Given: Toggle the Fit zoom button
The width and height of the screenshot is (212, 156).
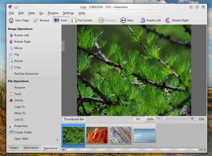Looking at the screenshot, I should point(138,119).
